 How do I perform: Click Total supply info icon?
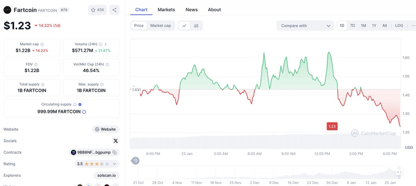coord(43,84)
